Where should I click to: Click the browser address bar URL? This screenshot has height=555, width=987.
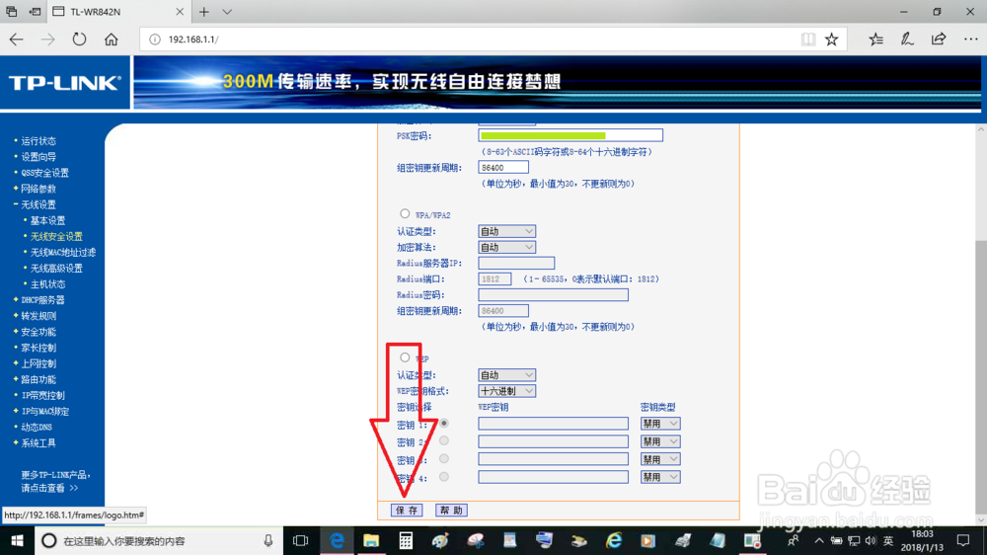pyautogui.click(x=193, y=40)
